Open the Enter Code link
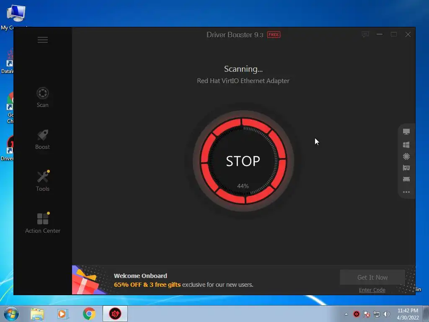Viewport: 429px width, 322px height. click(372, 290)
